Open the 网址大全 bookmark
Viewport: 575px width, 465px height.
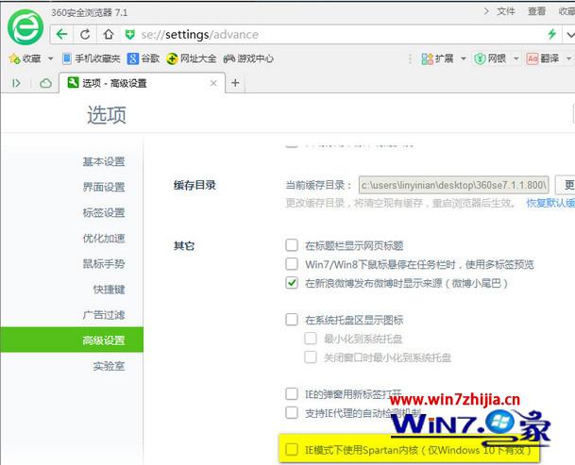click(191, 58)
